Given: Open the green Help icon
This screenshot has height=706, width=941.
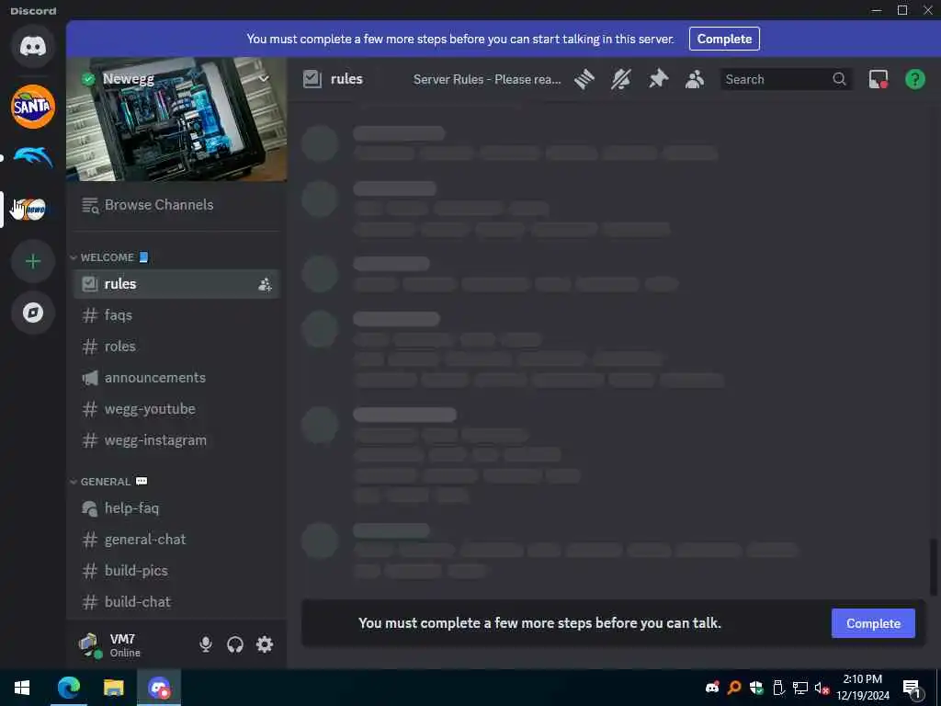Looking at the screenshot, I should (x=915, y=79).
